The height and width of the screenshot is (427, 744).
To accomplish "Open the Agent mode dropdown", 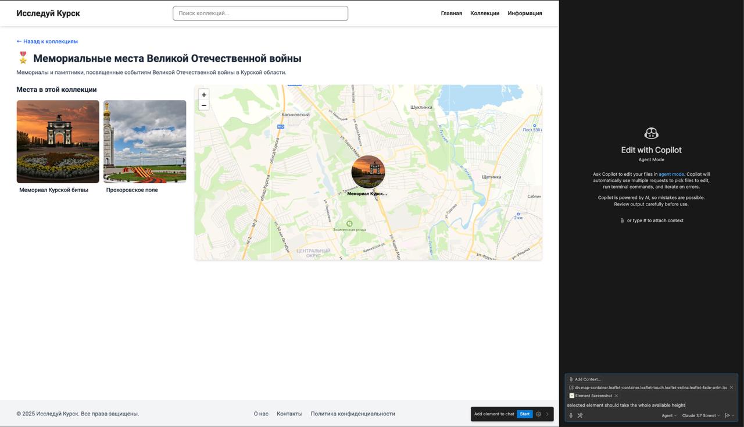I will [669, 415].
